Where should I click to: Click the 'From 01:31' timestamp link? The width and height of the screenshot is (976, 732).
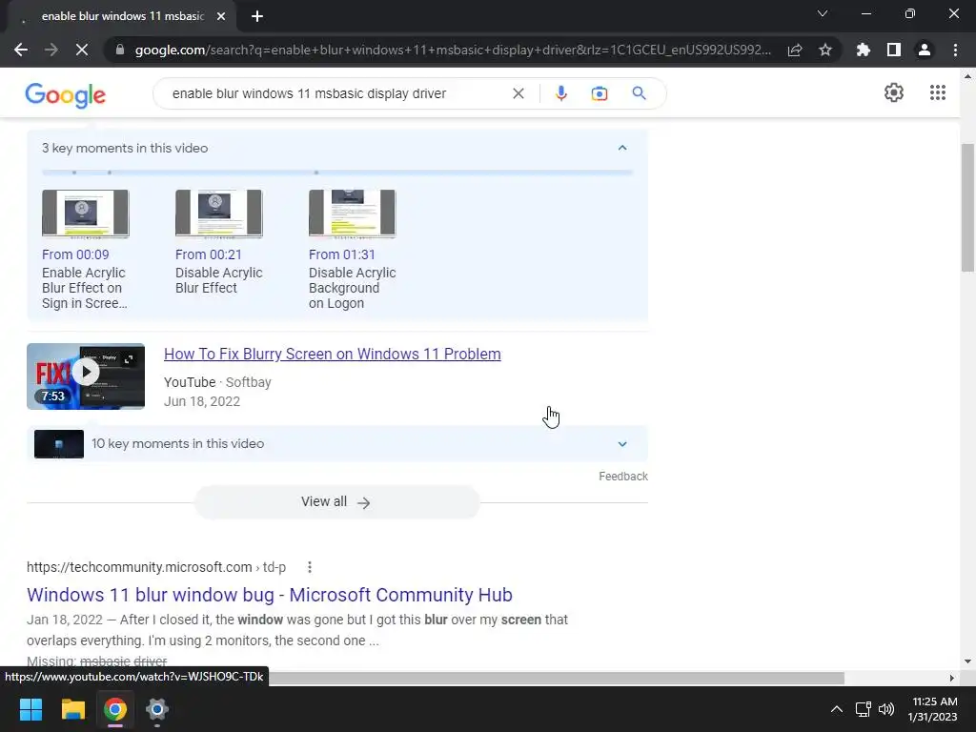click(342, 254)
